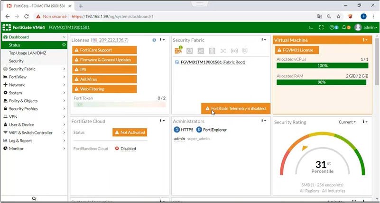Viewport: 380px width, 203px height.
Task: Click the Allocated RAM 98% bar
Action: click(322, 82)
